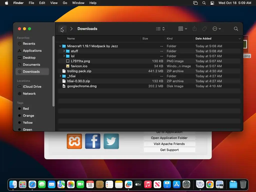
Task: Click the Finder sidebar scrollbar
Action: tap(53, 71)
